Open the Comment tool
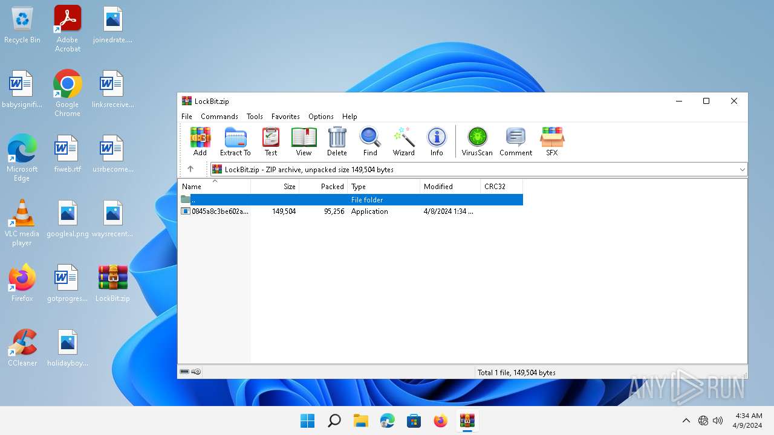Viewport: 774px width, 435px height. (x=516, y=142)
